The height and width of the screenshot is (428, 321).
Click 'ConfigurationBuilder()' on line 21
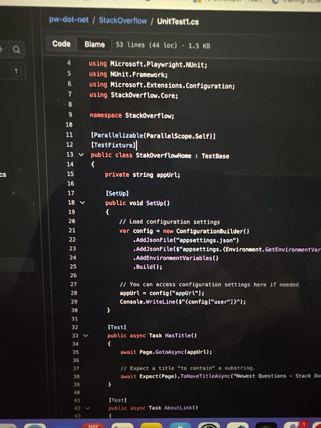(x=212, y=232)
